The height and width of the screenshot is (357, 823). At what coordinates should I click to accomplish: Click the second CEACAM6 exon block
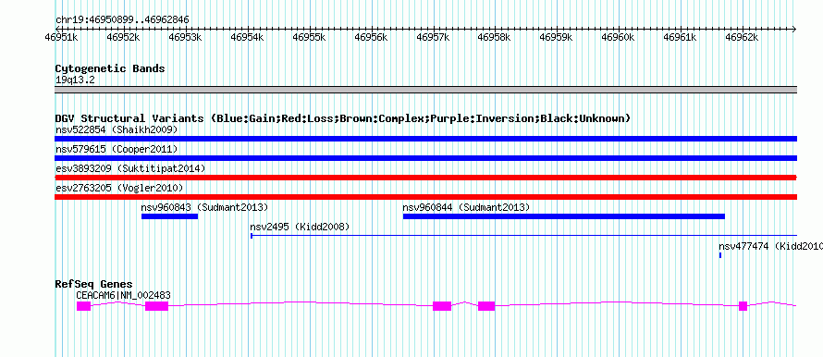[x=156, y=306]
